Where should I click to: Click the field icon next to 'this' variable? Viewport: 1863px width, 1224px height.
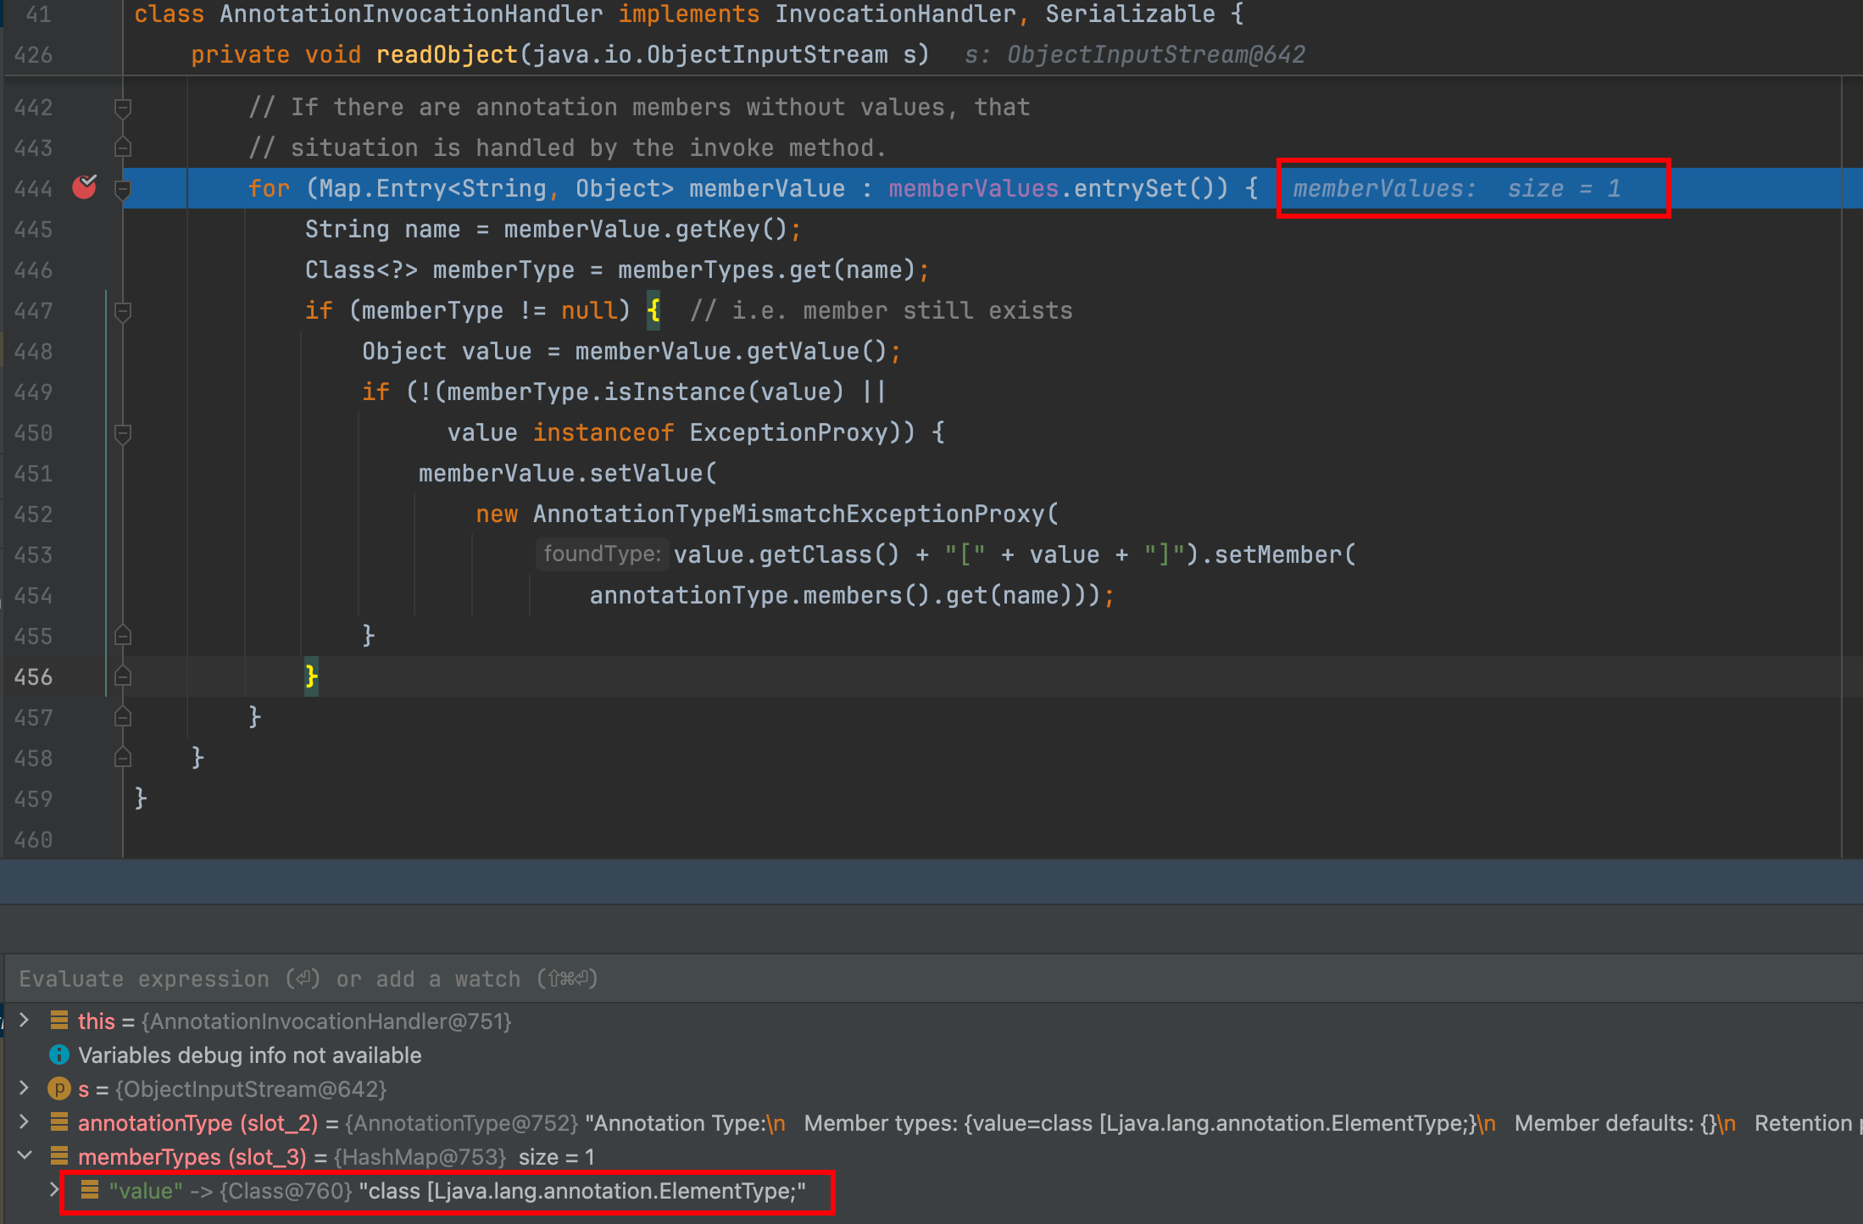point(59,1021)
